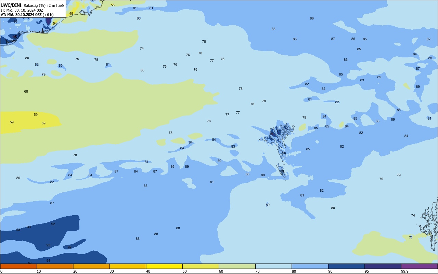Click the medium blue 80–90 legend swatch
Image resolution: width=438 pixels, height=274 pixels.
coord(310,266)
